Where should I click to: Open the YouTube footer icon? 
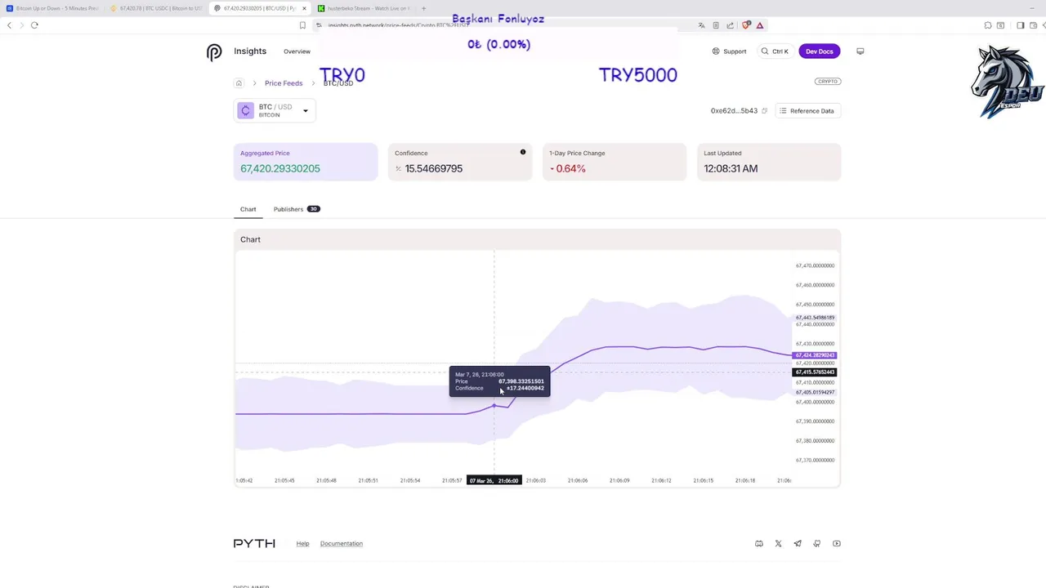click(x=836, y=544)
